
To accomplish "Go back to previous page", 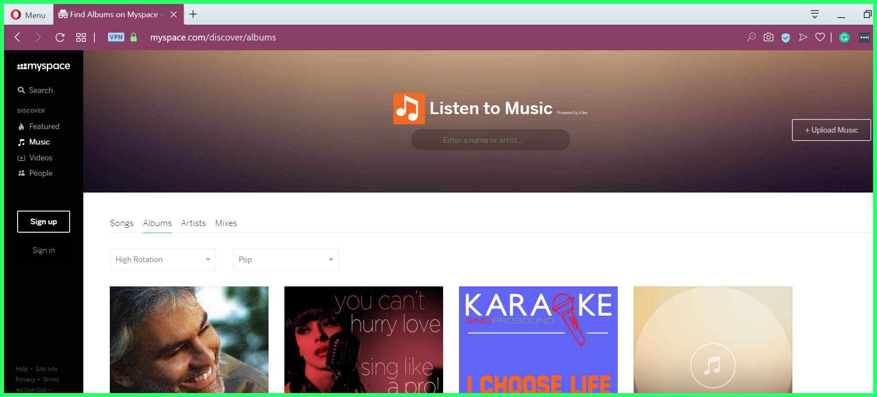I will pos(18,37).
